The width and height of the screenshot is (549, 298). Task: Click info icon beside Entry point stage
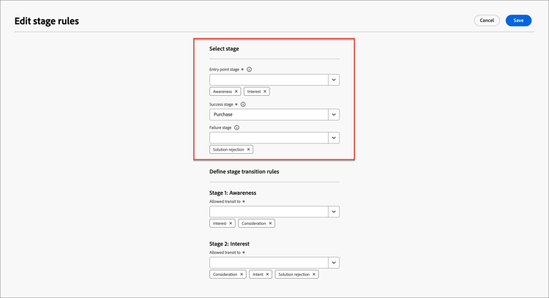[249, 70]
